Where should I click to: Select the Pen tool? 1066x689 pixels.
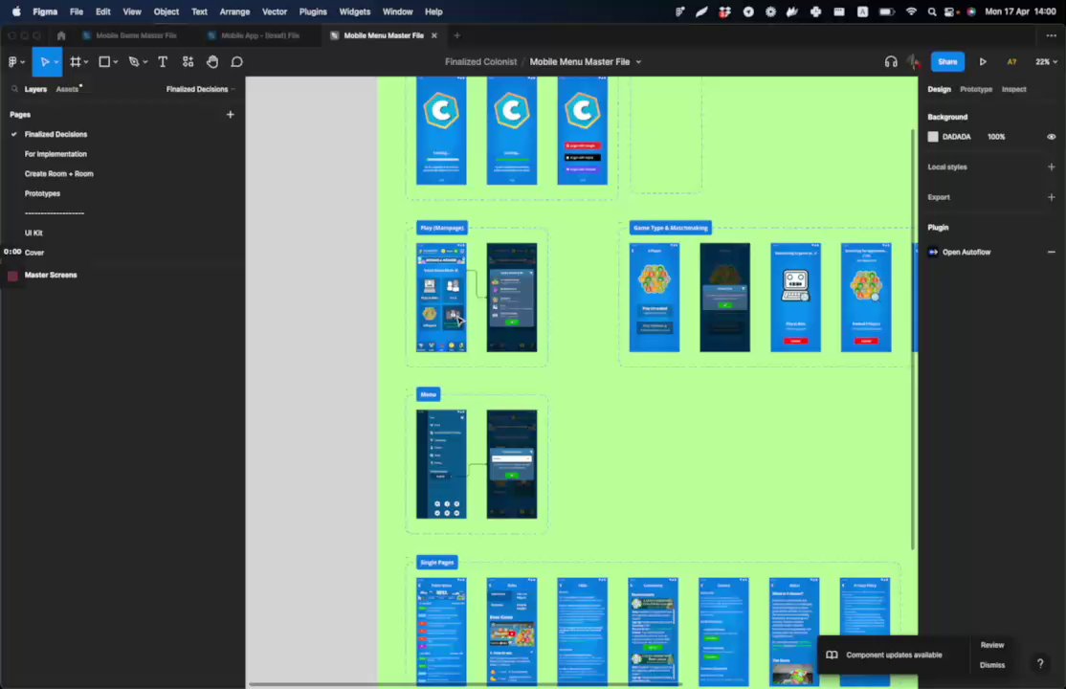point(134,62)
